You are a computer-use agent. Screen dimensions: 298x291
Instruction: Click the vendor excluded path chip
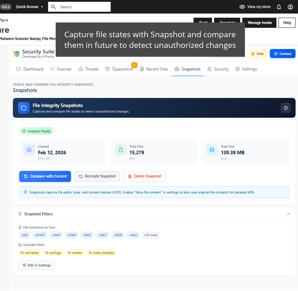[x=75, y=253]
